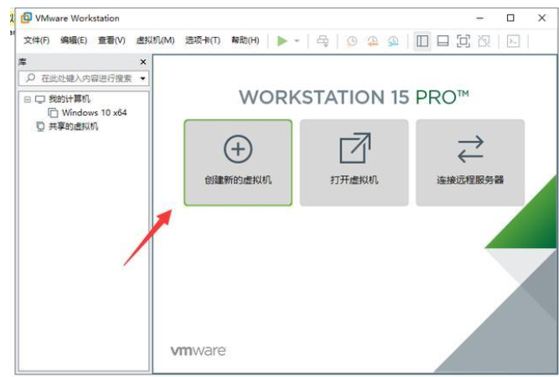559x377 pixels.
Task: Open the 虚拟机(M) menu
Action: click(x=155, y=41)
